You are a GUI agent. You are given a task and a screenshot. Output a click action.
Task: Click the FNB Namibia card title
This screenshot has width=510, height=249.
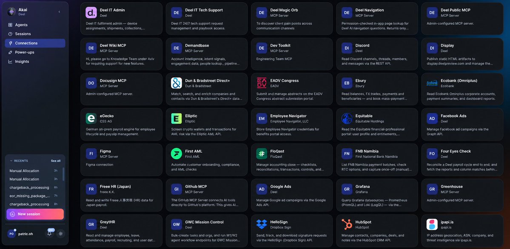pyautogui.click(x=367, y=151)
